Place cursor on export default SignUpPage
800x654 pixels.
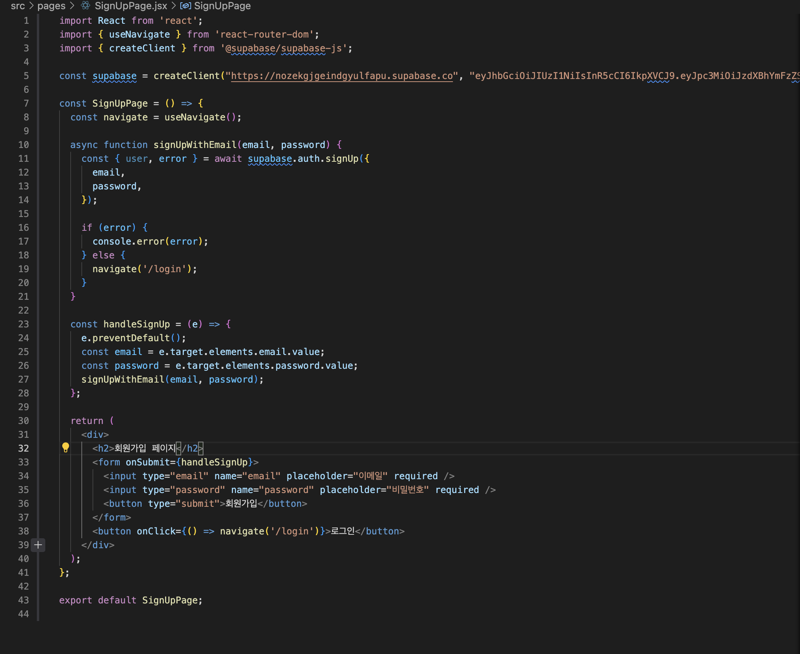click(x=131, y=600)
